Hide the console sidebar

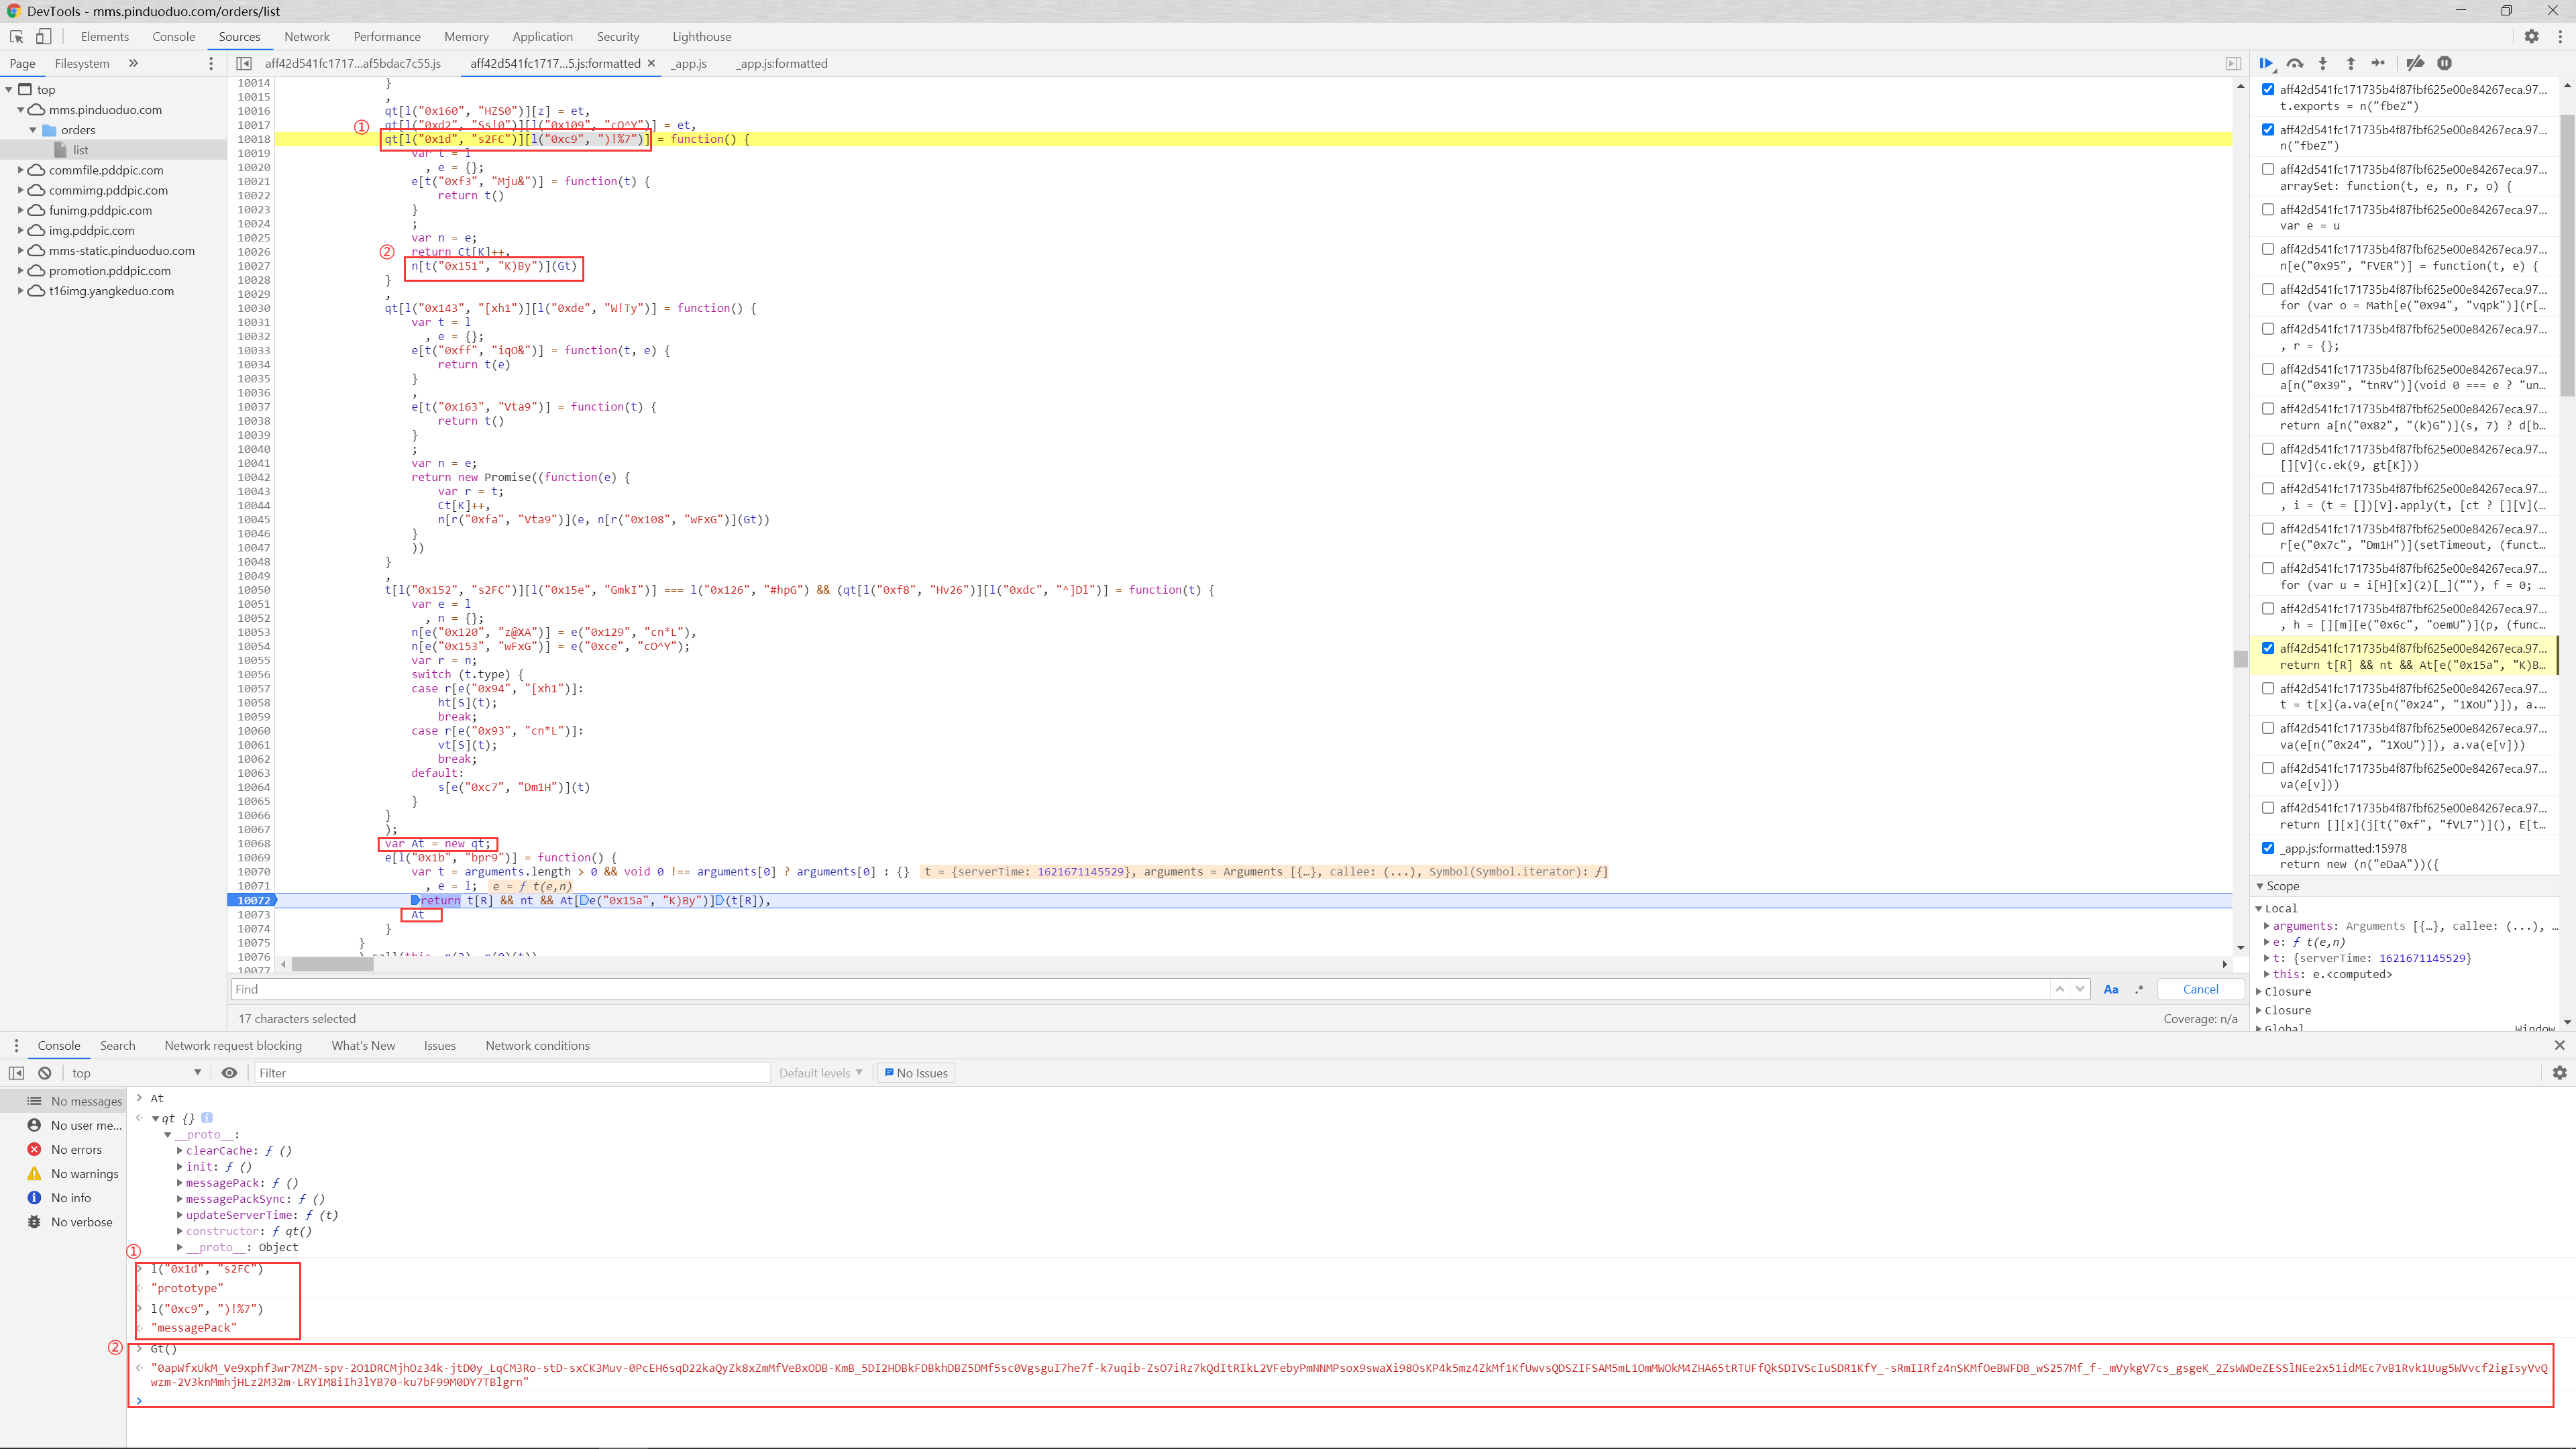pos(16,1073)
